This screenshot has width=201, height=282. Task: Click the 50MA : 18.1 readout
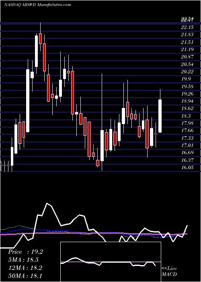pos(25,276)
